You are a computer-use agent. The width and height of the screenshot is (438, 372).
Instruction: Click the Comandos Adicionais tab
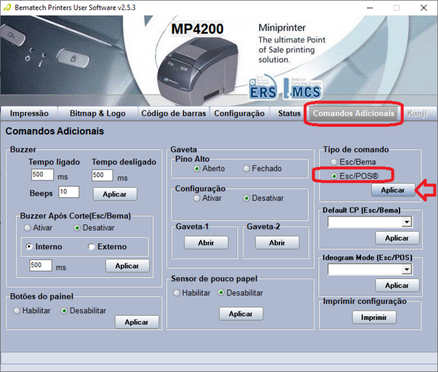(x=353, y=113)
